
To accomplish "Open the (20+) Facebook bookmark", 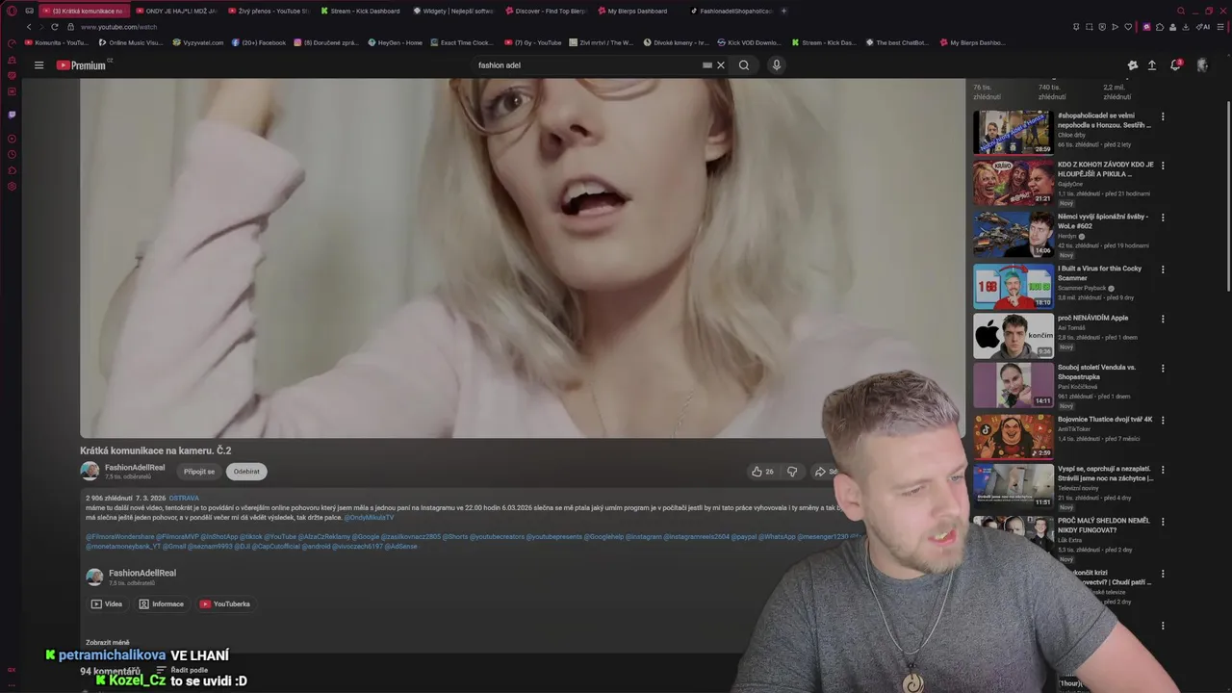I will coord(259,42).
